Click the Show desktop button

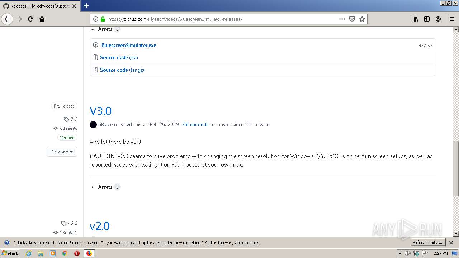(x=455, y=253)
